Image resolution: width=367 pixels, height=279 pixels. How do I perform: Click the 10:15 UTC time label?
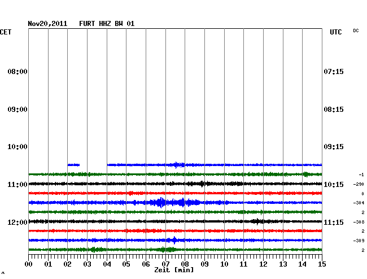pyautogui.click(x=334, y=185)
